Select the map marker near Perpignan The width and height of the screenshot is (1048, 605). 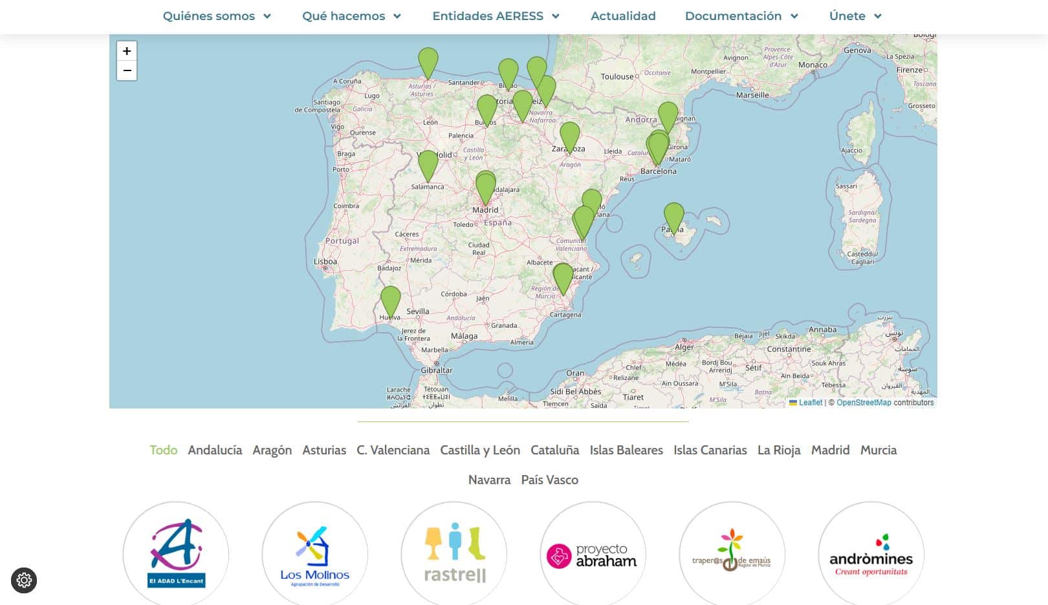(668, 118)
